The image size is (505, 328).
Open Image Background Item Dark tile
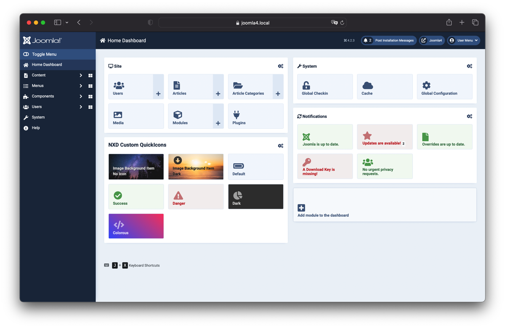point(196,167)
